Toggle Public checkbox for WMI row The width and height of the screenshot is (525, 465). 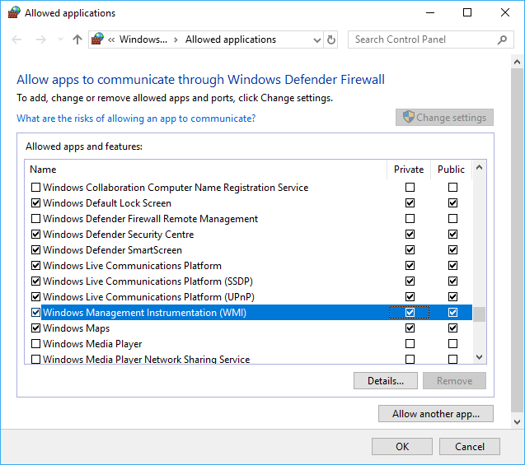click(452, 312)
